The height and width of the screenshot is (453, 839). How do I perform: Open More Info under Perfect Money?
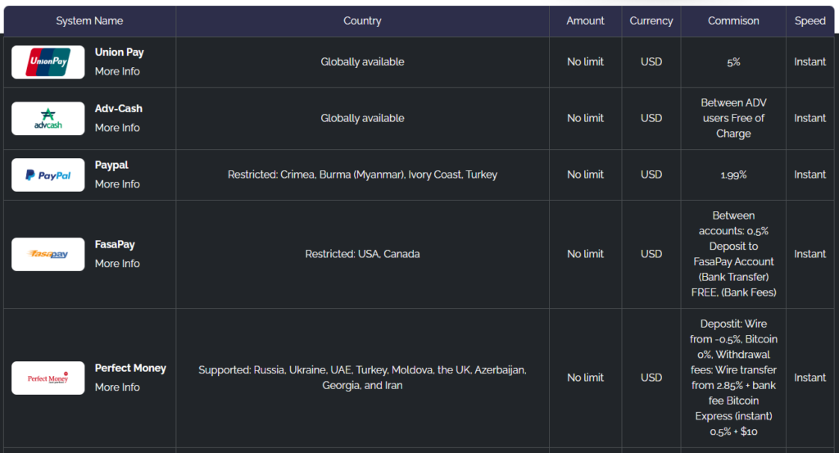[117, 387]
